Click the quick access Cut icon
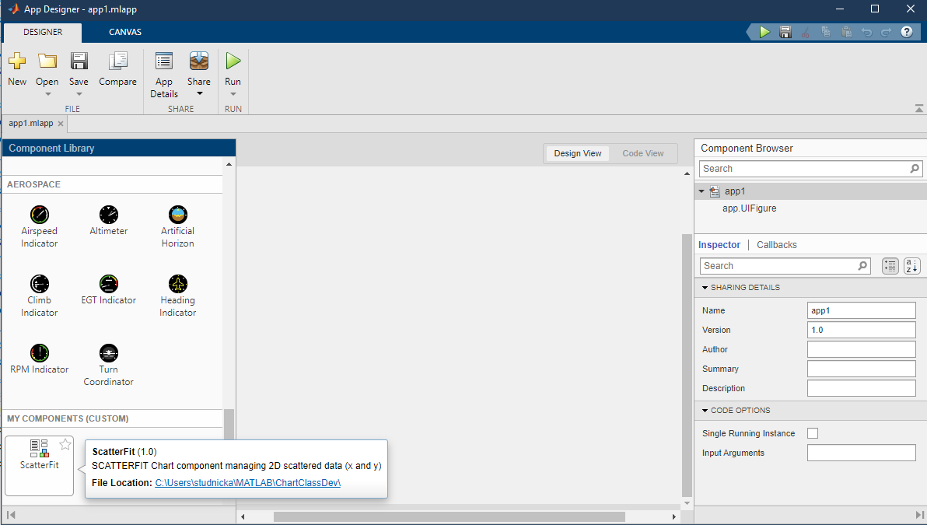The width and height of the screenshot is (927, 525). pyautogui.click(x=805, y=32)
